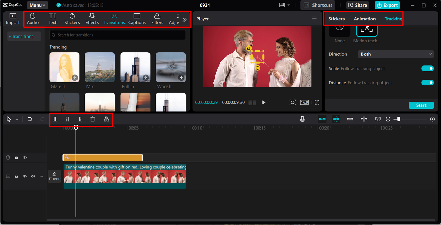
Task: Open the Menu dropdown
Action: 37,5
